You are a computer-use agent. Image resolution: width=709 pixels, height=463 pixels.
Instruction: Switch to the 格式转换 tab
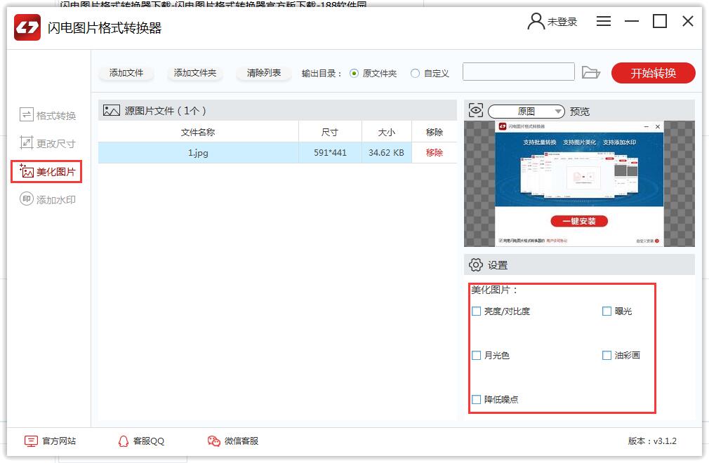click(48, 116)
